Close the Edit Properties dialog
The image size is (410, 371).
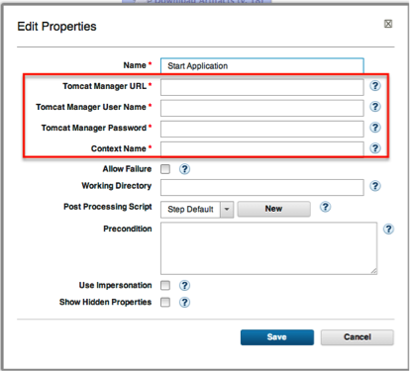pos(388,24)
